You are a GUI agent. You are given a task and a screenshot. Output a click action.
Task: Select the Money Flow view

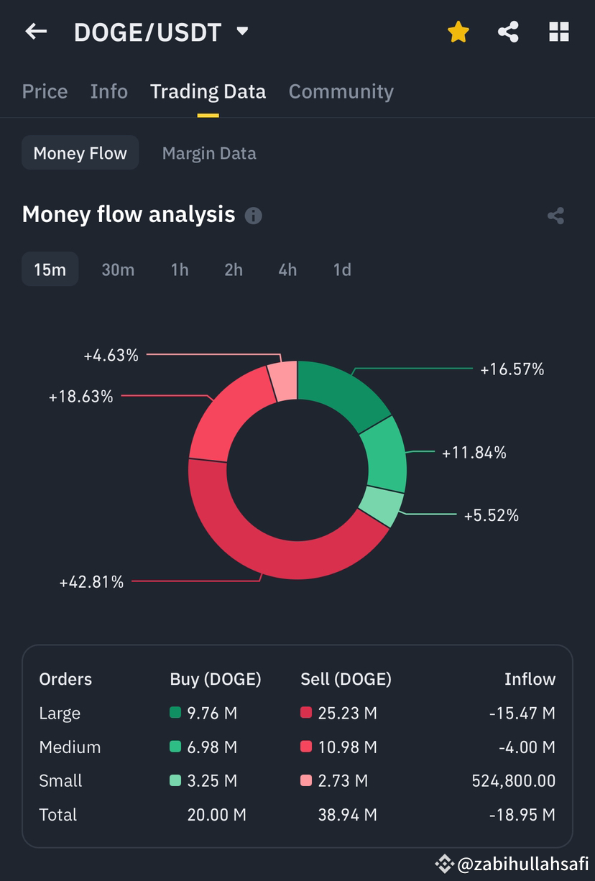[x=80, y=152]
